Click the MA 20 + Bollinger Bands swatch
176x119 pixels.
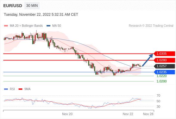[x=6, y=26]
